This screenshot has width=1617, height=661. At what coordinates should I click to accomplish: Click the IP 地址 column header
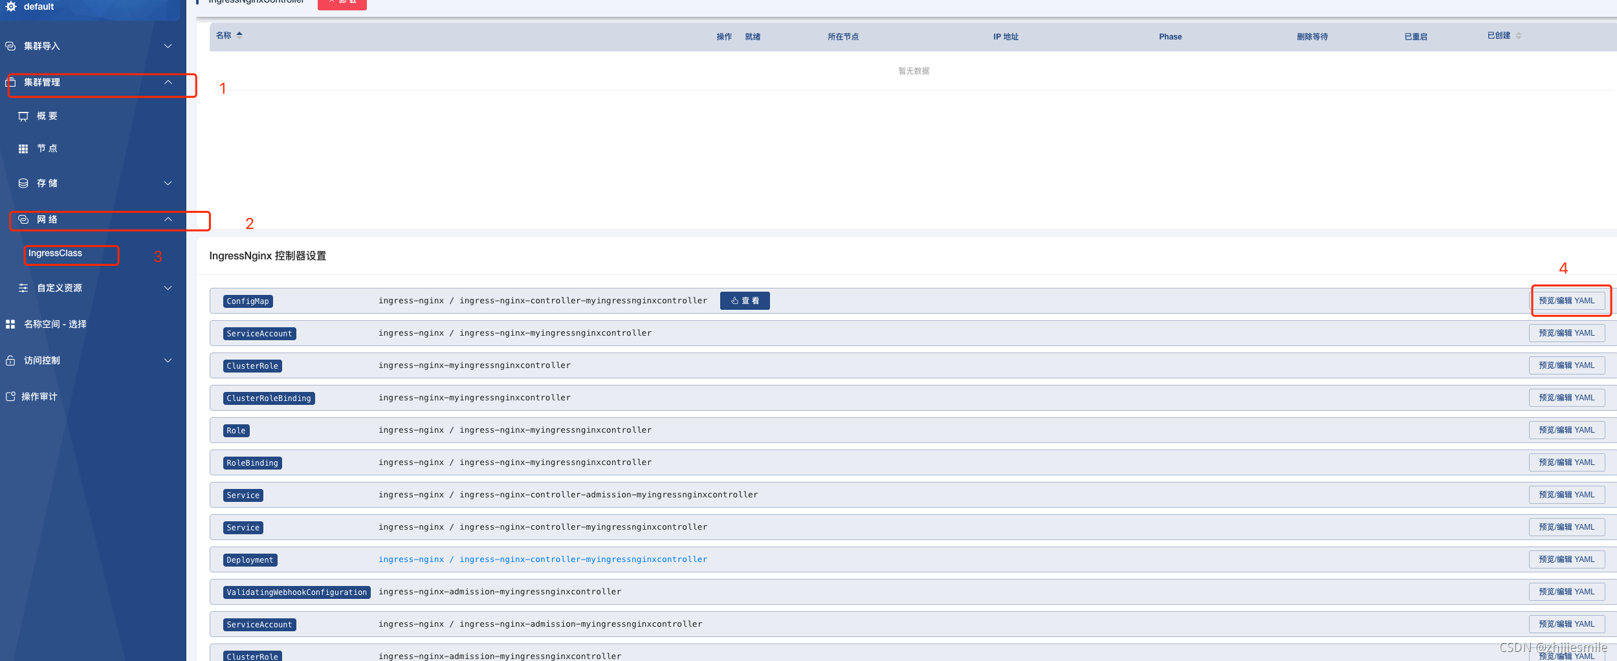click(x=1006, y=37)
